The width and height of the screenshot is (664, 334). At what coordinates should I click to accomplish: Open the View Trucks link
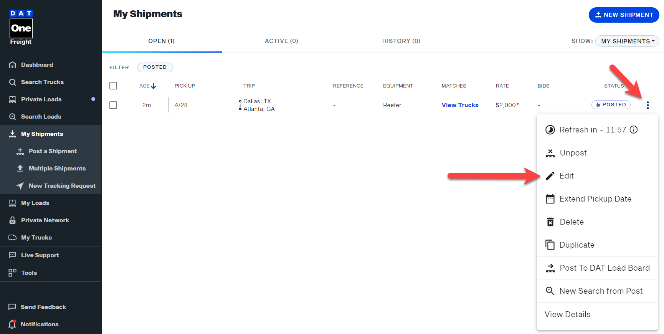pos(460,105)
